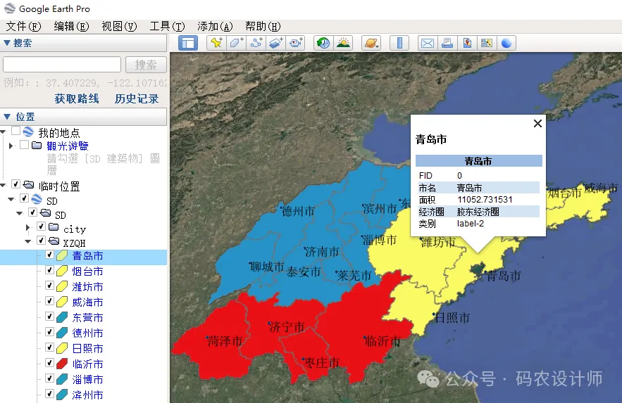Open the 视图(V) menu
Screen dimensions: 622x403
pyautogui.click(x=118, y=26)
